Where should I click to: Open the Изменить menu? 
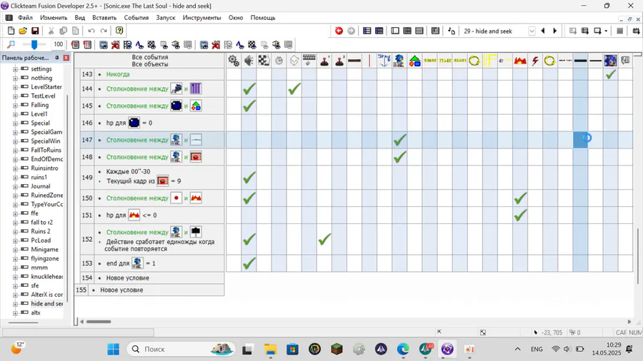54,18
